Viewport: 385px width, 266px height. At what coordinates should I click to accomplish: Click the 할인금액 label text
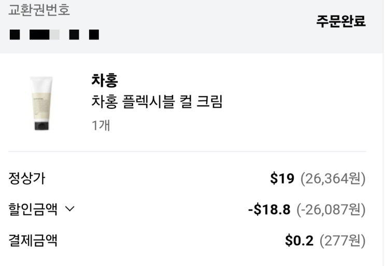(33, 210)
